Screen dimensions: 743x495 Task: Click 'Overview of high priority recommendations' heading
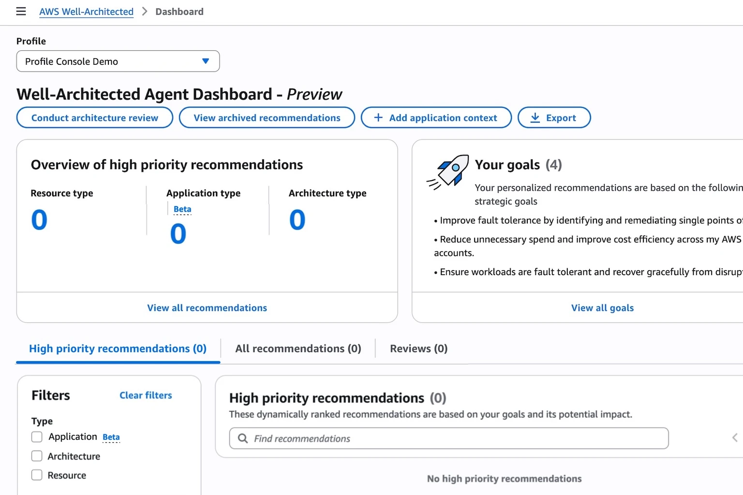pos(167,165)
